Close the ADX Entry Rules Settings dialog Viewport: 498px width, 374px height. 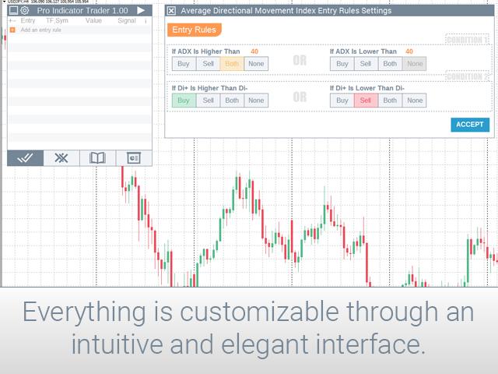171,11
